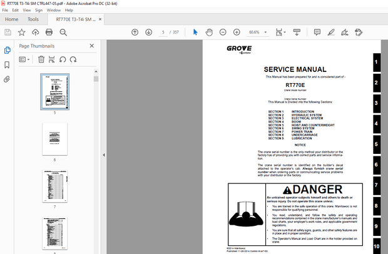Go to previous page arrow
This screenshot has width=388, height=254.
click(135, 32)
